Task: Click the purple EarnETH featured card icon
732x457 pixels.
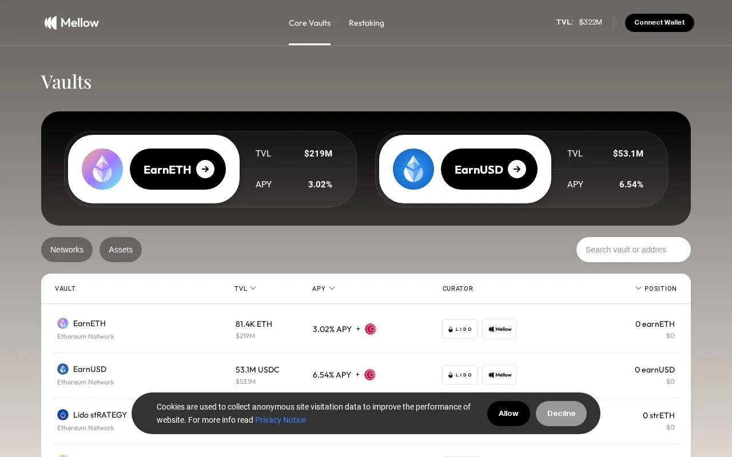Action: point(102,169)
